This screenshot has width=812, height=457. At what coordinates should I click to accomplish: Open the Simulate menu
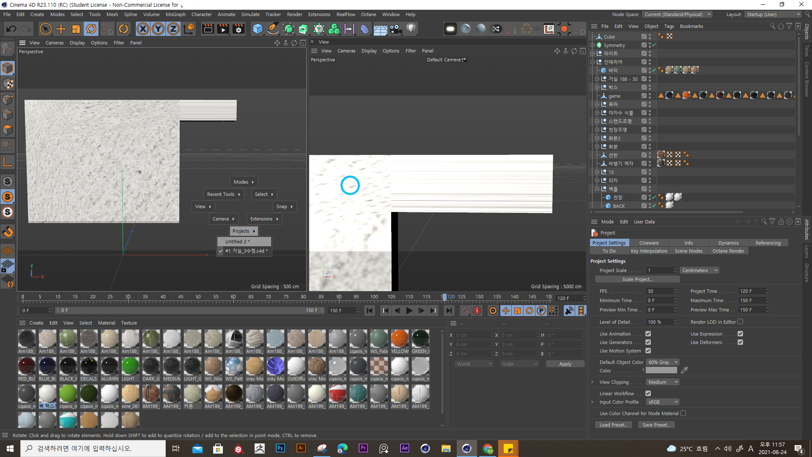click(250, 14)
